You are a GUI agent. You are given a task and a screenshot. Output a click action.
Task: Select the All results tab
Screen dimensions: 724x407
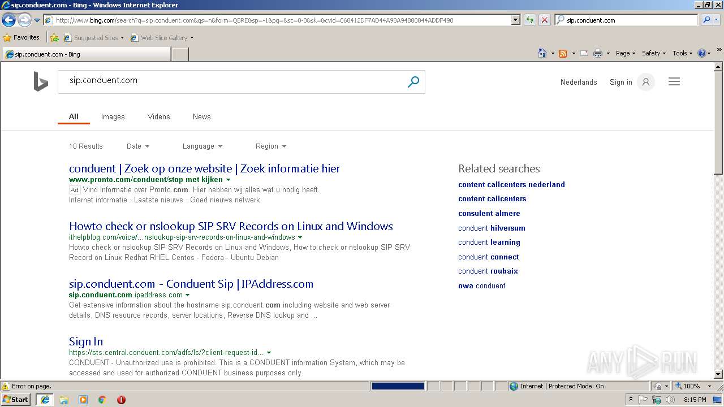(x=74, y=116)
